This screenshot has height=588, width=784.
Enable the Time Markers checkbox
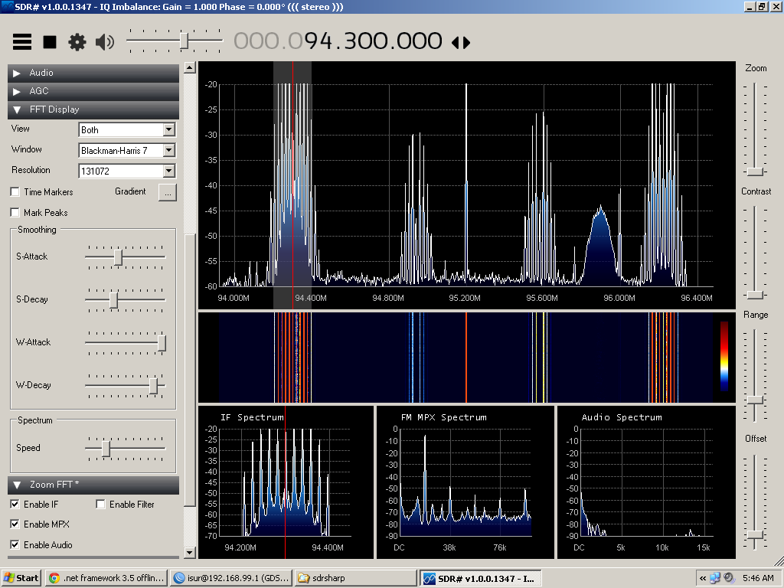(x=15, y=192)
